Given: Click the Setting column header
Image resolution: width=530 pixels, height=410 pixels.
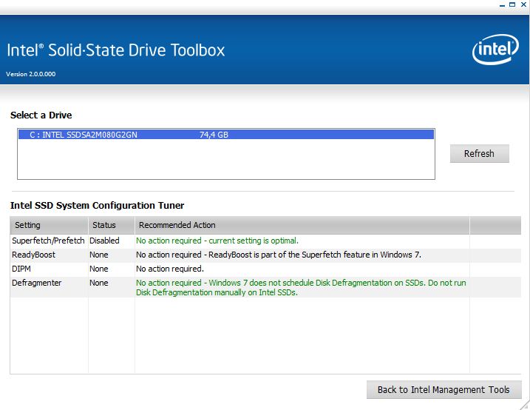Looking at the screenshot, I should click(49, 225).
